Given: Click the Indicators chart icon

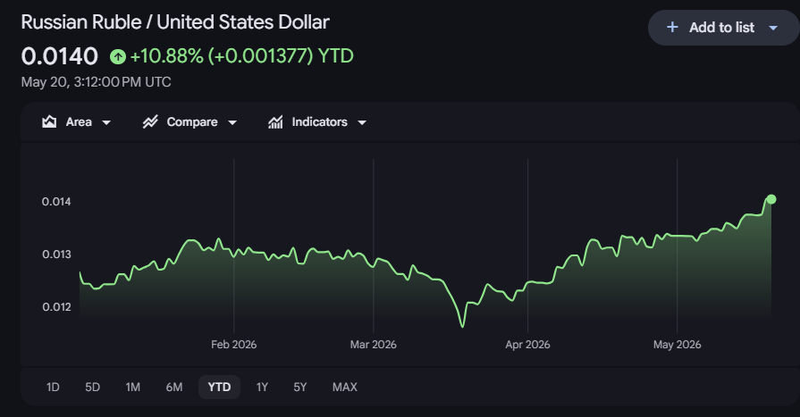Looking at the screenshot, I should (x=275, y=121).
